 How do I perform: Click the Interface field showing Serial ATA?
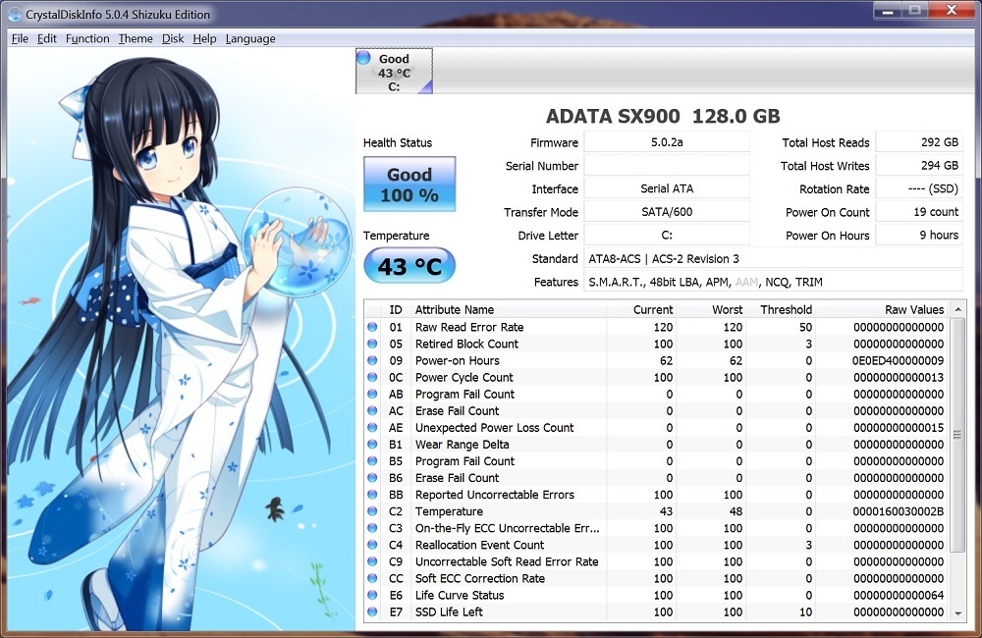pos(667,188)
